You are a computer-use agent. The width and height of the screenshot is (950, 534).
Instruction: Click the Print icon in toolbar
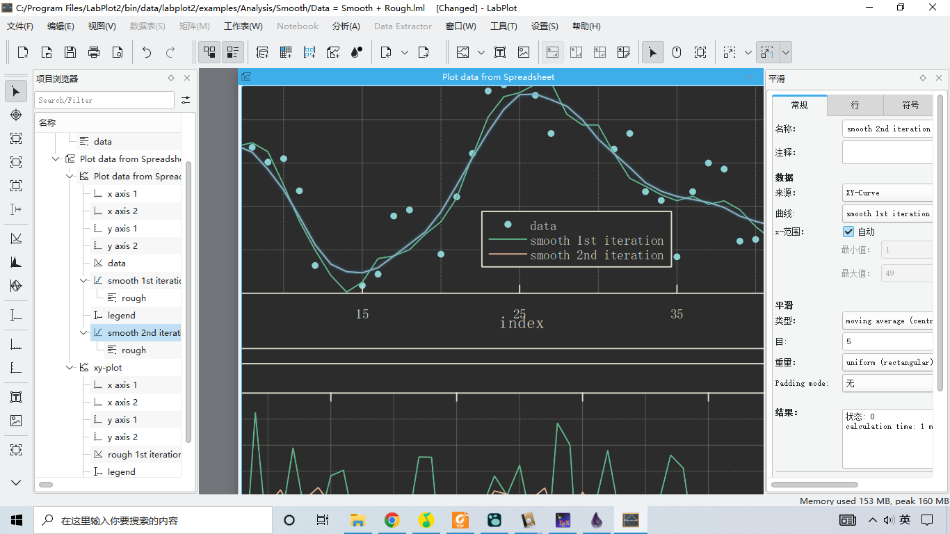(x=94, y=52)
